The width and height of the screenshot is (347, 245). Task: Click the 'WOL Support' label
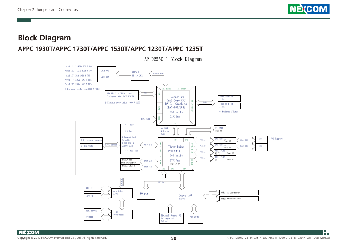click(276, 139)
